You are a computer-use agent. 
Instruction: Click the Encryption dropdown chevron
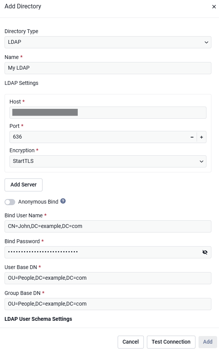coord(201,161)
